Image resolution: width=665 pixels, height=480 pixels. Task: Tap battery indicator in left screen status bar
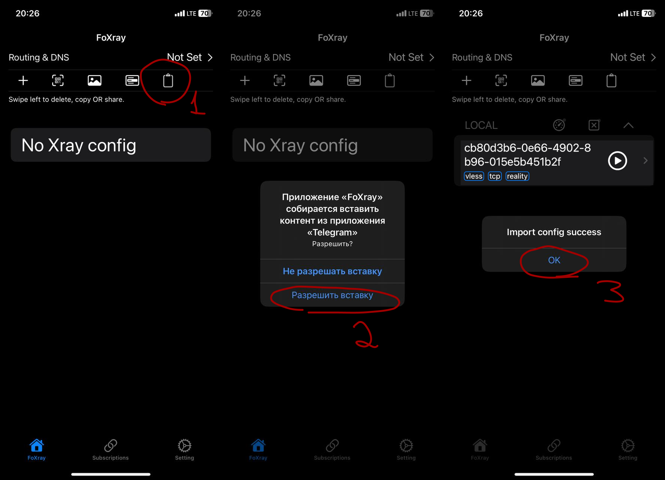[205, 13]
